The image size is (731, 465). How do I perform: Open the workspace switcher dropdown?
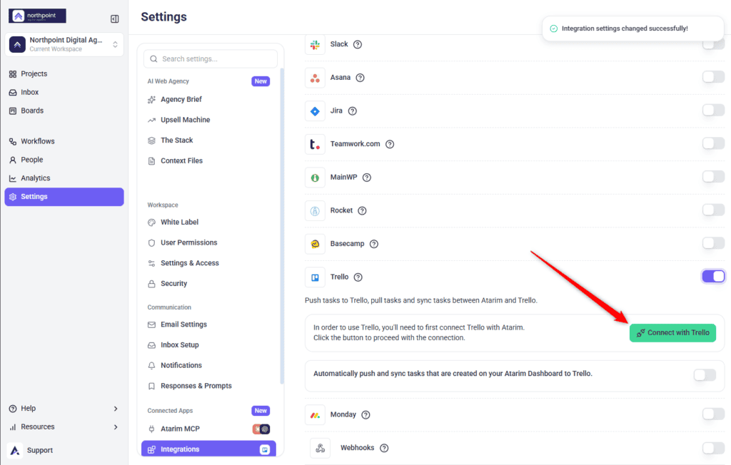64,44
